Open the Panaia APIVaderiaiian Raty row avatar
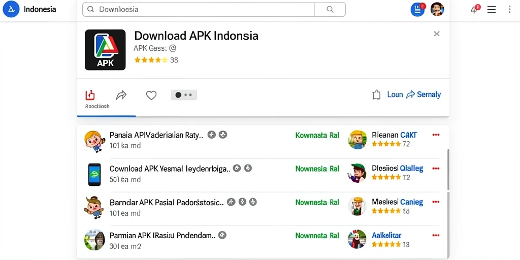Screen dimensions: 520x260 pyautogui.click(x=94, y=141)
